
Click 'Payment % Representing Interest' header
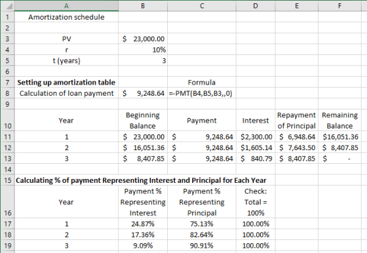click(x=143, y=202)
